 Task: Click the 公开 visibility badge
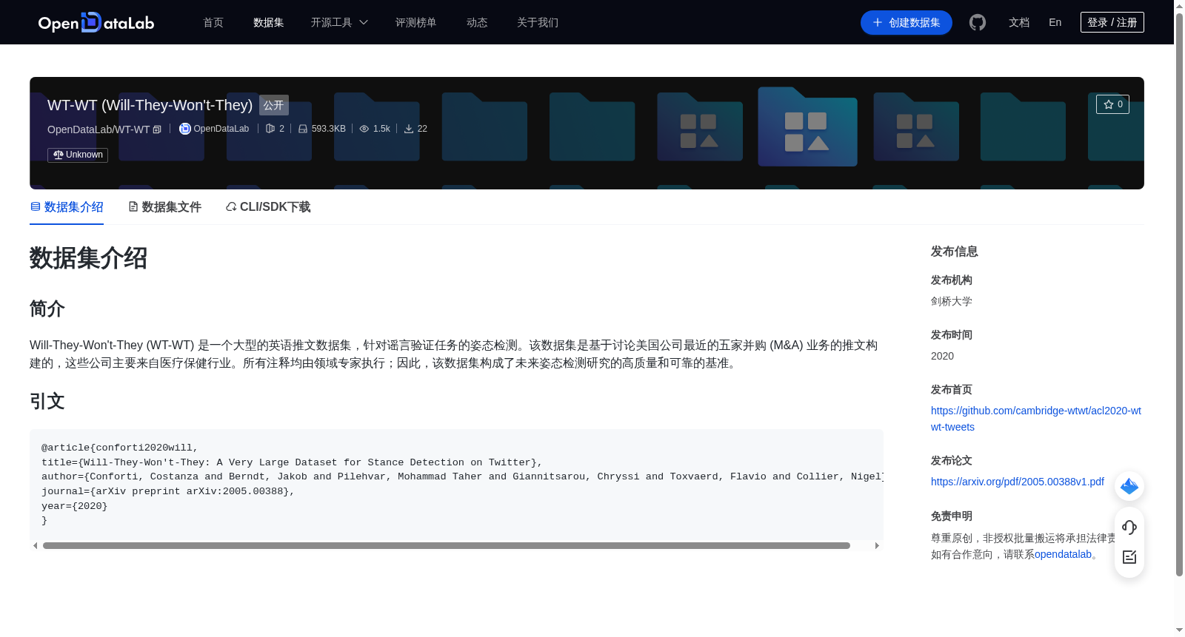point(274,105)
